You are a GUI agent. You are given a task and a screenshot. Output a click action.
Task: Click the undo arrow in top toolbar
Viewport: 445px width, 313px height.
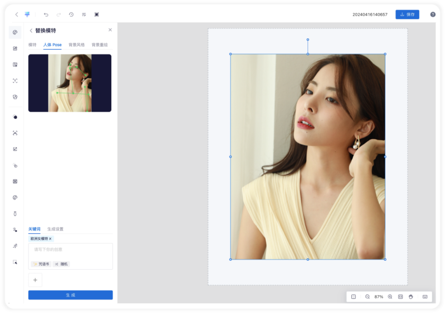pyautogui.click(x=46, y=14)
